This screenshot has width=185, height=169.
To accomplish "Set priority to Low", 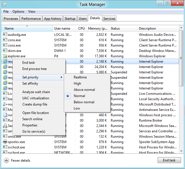I will click(x=77, y=108).
